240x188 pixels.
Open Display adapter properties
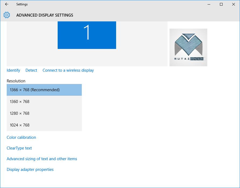[x=30, y=170]
